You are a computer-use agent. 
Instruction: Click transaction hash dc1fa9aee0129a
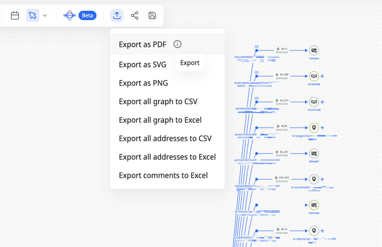coord(244,212)
